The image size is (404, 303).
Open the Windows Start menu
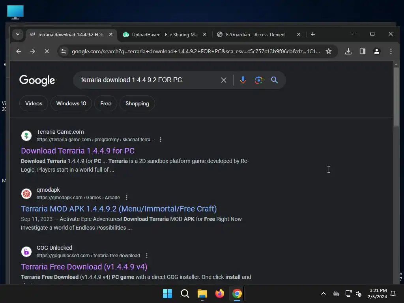167,294
